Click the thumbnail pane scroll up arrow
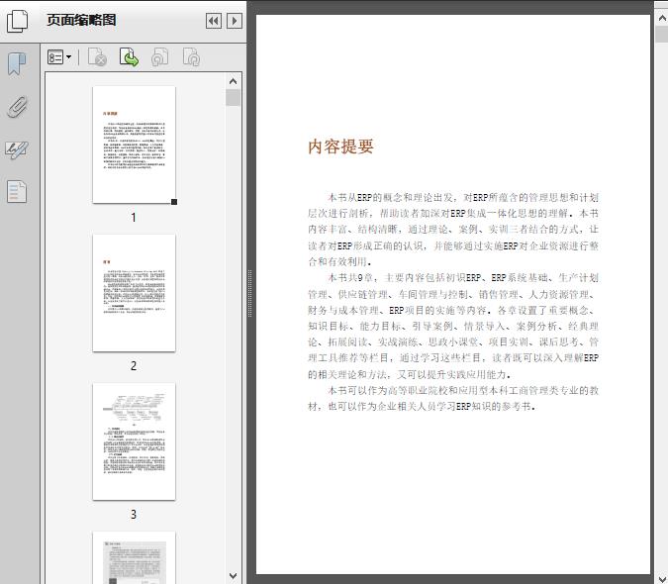Viewport: 668px width, 584px height. [233, 81]
